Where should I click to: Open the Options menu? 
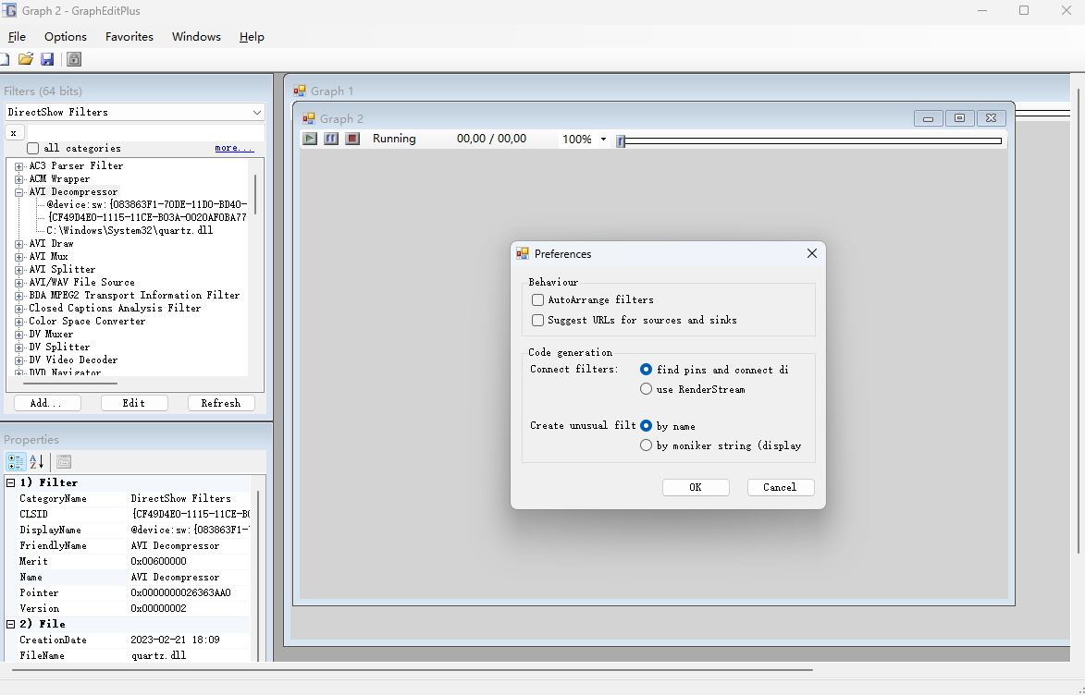[66, 37]
